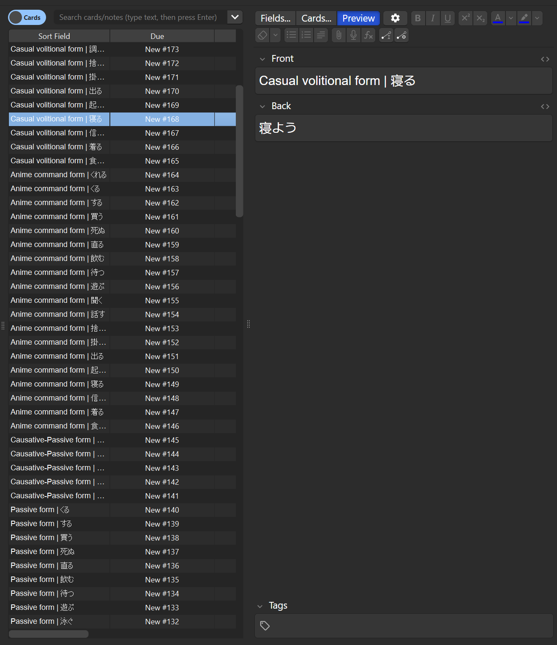Toggle the Cards/Notes switch

[27, 17]
